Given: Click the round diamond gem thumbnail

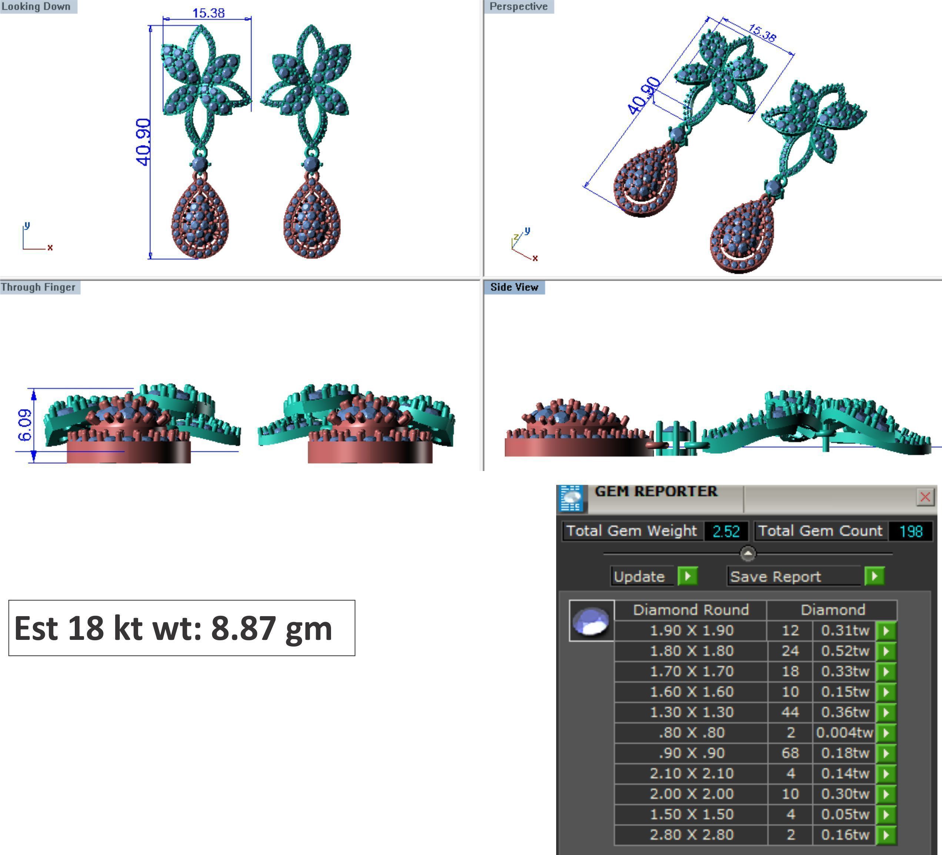Looking at the screenshot, I should point(591,621).
